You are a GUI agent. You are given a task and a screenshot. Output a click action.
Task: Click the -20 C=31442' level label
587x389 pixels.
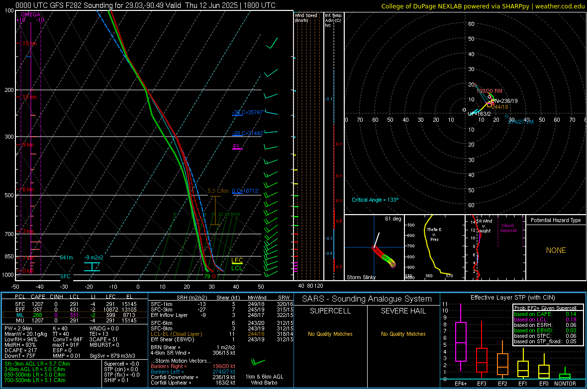click(248, 133)
